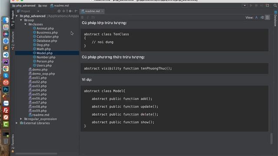The width and height of the screenshot is (278, 156).
Task: Toggle bold formatting in markdown toolbar
Action: pyautogui.click(x=82, y=17)
